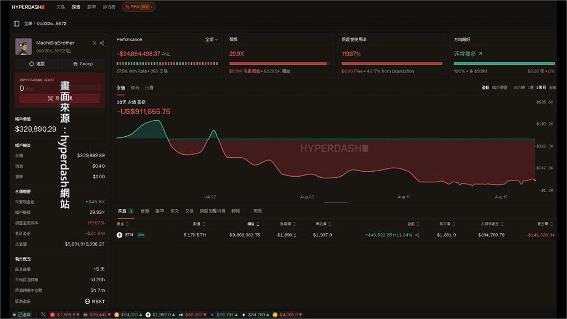Viewport: 567px width, 319px height.
Task: Click the REKT badge icon
Action: coord(87,301)
